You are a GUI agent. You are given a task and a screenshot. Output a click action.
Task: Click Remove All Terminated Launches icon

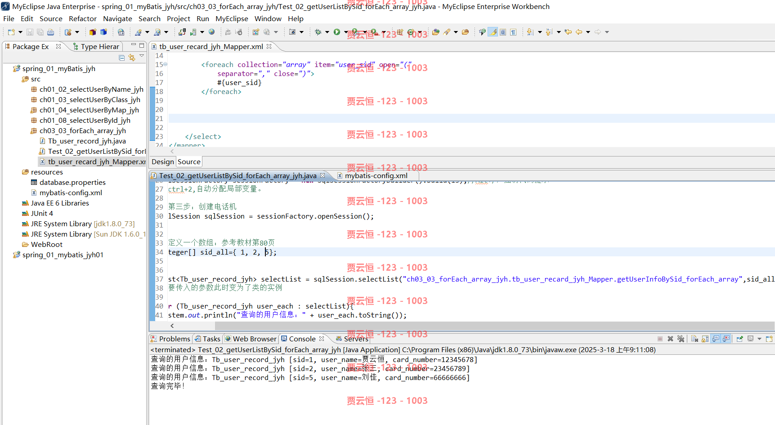pyautogui.click(x=681, y=339)
